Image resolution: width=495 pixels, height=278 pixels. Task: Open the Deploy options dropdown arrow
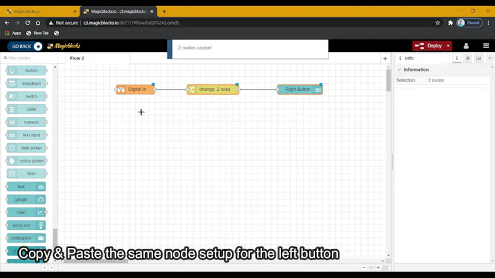coord(448,45)
